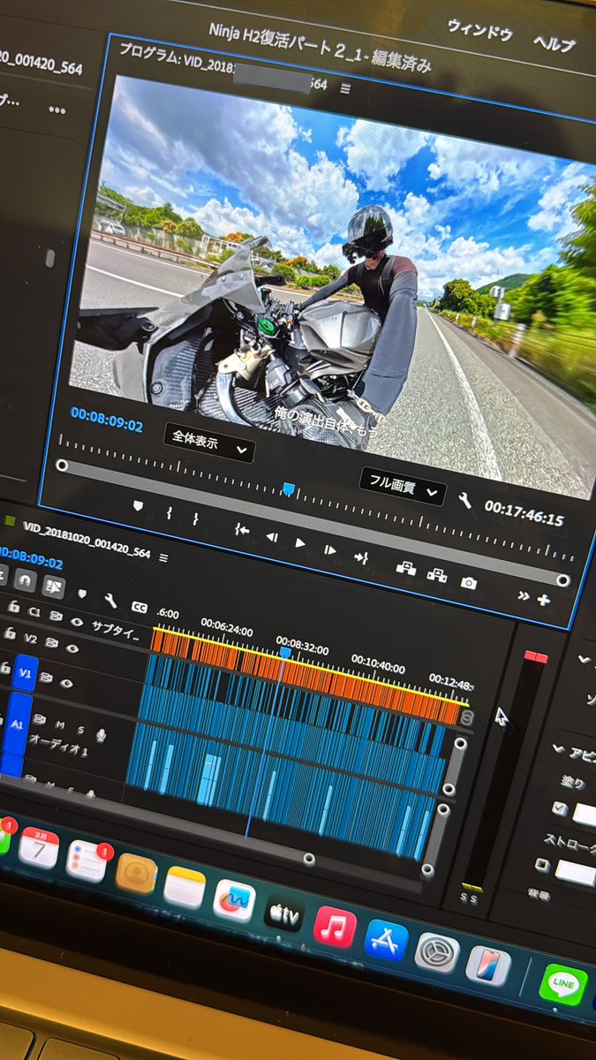The width and height of the screenshot is (596, 1060).
Task: Toggle C1 subtitle track visibility eye
Action: 77,622
